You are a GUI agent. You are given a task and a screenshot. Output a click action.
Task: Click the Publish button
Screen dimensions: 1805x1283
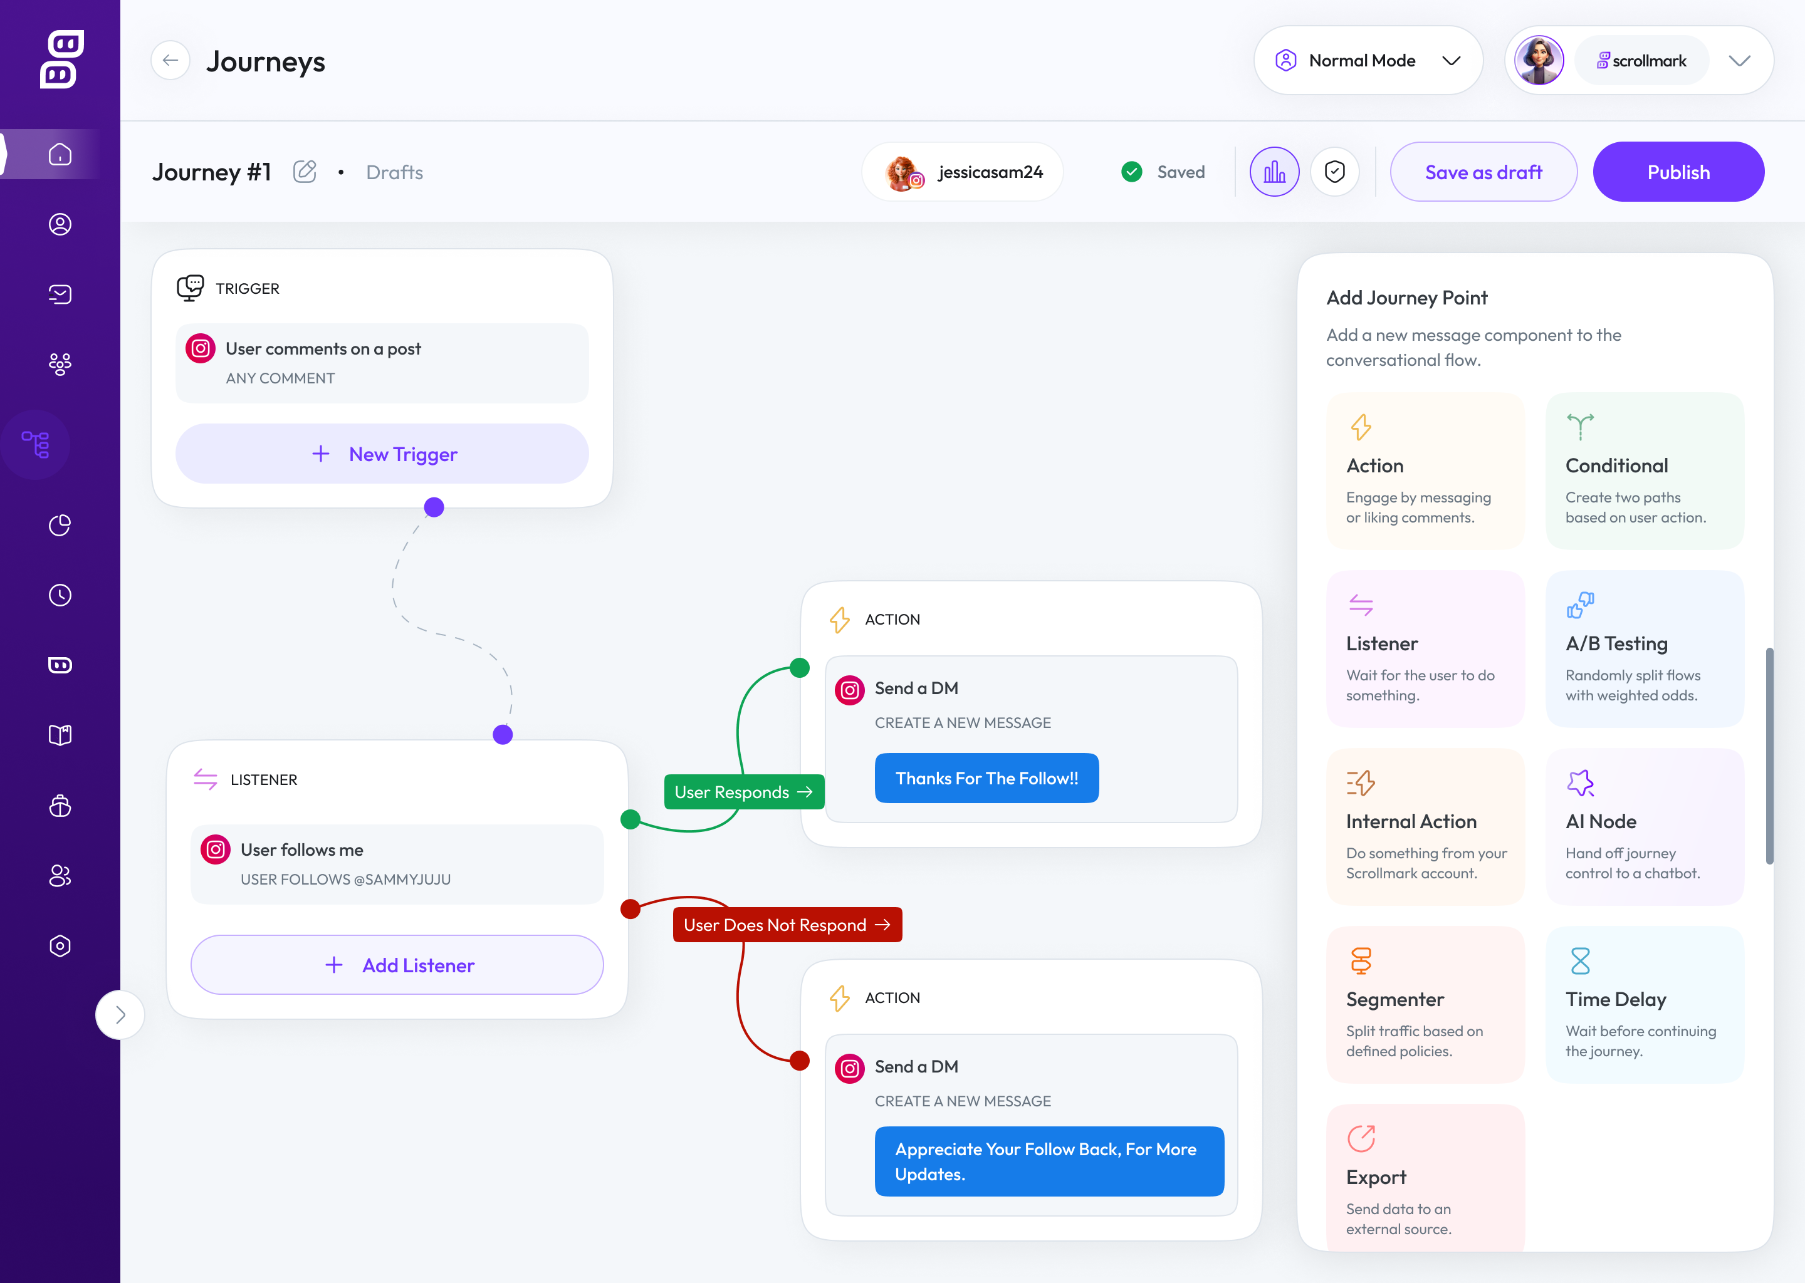[x=1678, y=172]
